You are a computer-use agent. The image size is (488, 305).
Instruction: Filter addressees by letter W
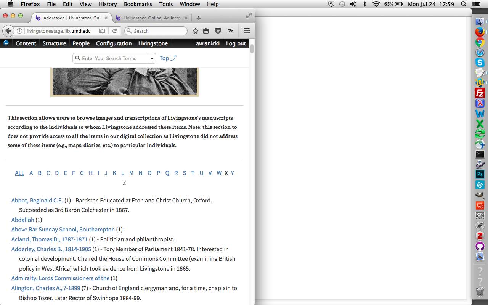coord(219,173)
